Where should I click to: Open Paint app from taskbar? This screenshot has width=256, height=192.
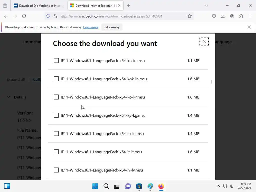point(150,186)
